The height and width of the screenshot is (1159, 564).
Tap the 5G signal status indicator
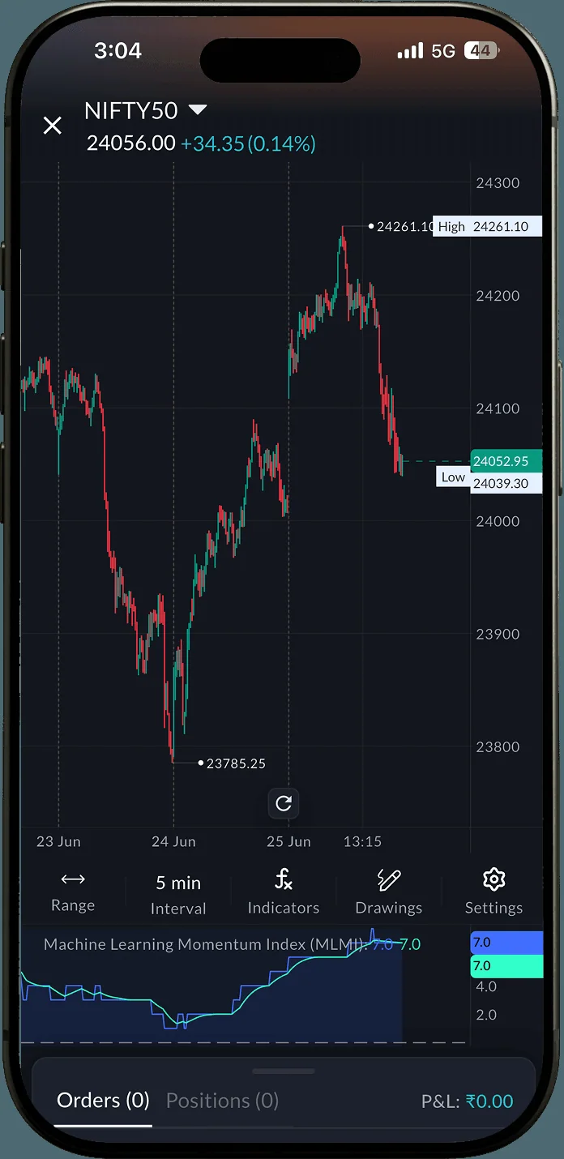click(443, 51)
